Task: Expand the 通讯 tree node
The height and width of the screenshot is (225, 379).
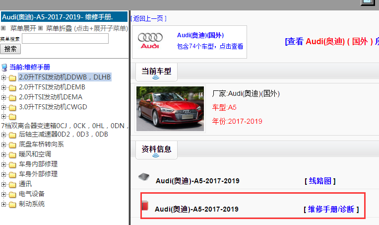Action: (x=3, y=184)
